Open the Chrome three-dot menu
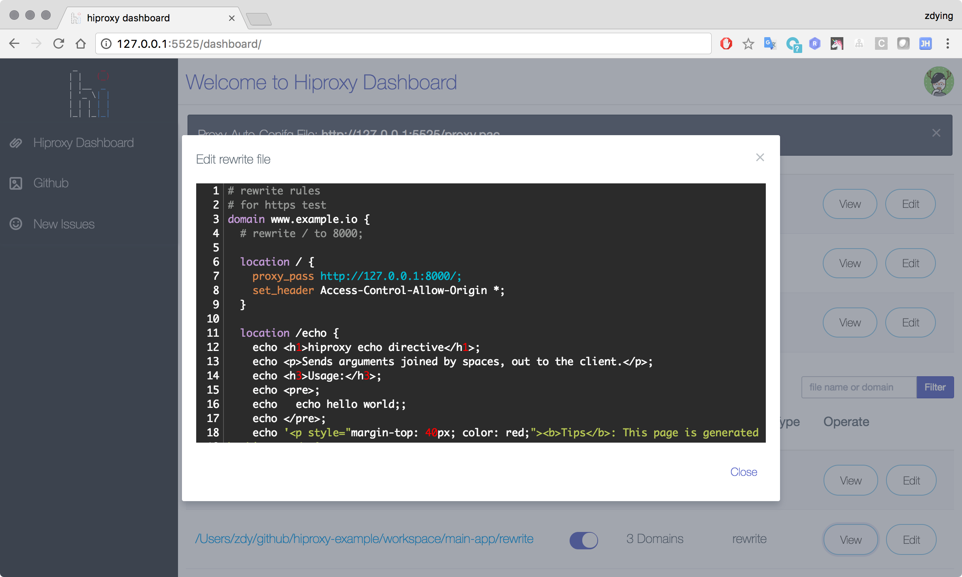 tap(948, 44)
